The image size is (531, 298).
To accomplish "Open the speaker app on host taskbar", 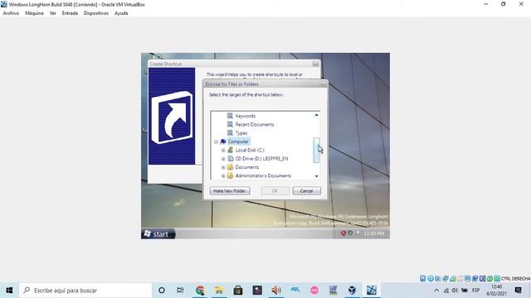I will tap(276, 291).
